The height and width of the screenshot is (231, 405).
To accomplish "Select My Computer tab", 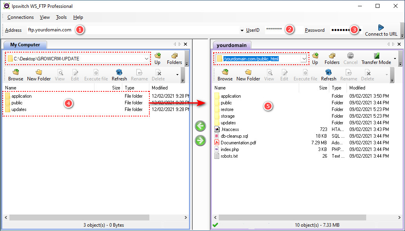I will [x=25, y=45].
